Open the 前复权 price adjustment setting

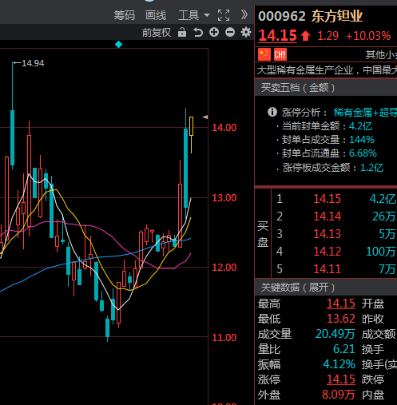pyautogui.click(x=157, y=33)
